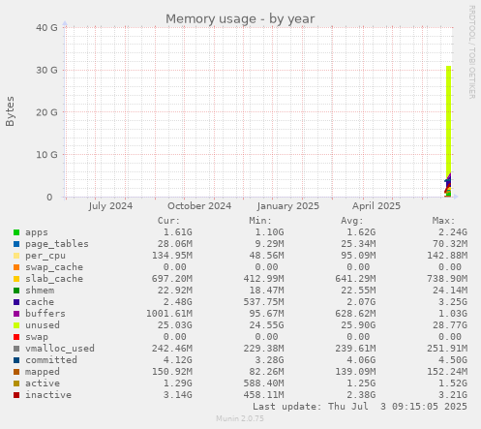
Task: Click the October 2024 axis label
Action: [x=199, y=206]
